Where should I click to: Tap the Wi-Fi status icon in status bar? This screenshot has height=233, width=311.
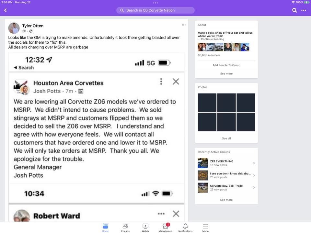click(293, 2)
